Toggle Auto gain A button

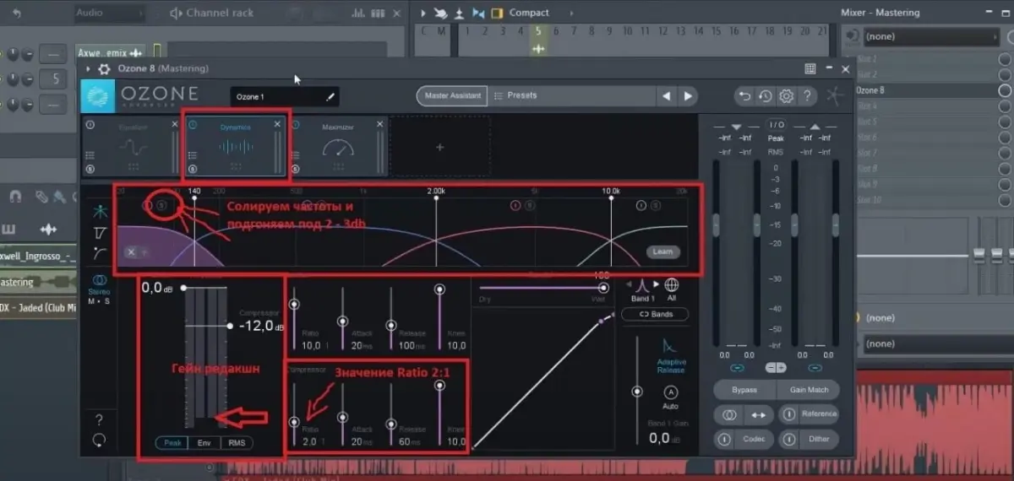(x=670, y=392)
